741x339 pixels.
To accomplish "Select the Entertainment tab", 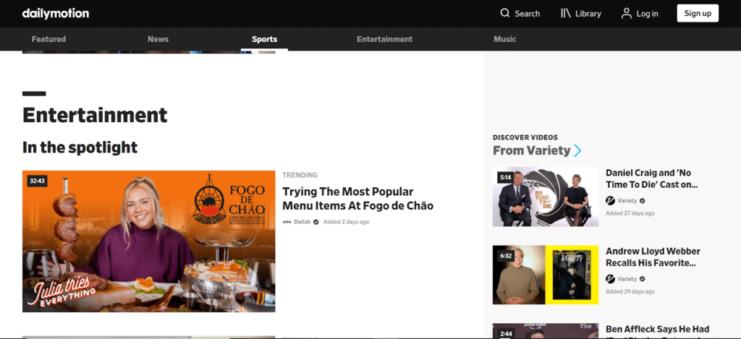I will click(x=384, y=39).
